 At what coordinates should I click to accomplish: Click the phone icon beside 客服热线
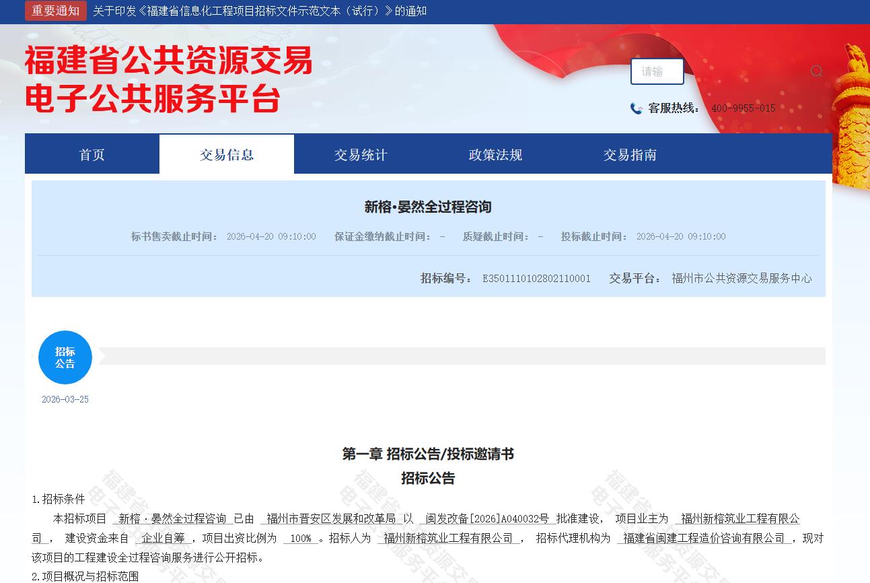[x=636, y=108]
